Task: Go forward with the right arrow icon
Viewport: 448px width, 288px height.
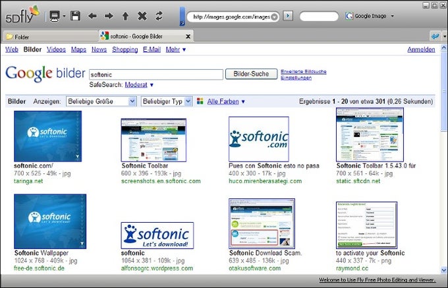Action: coord(109,16)
